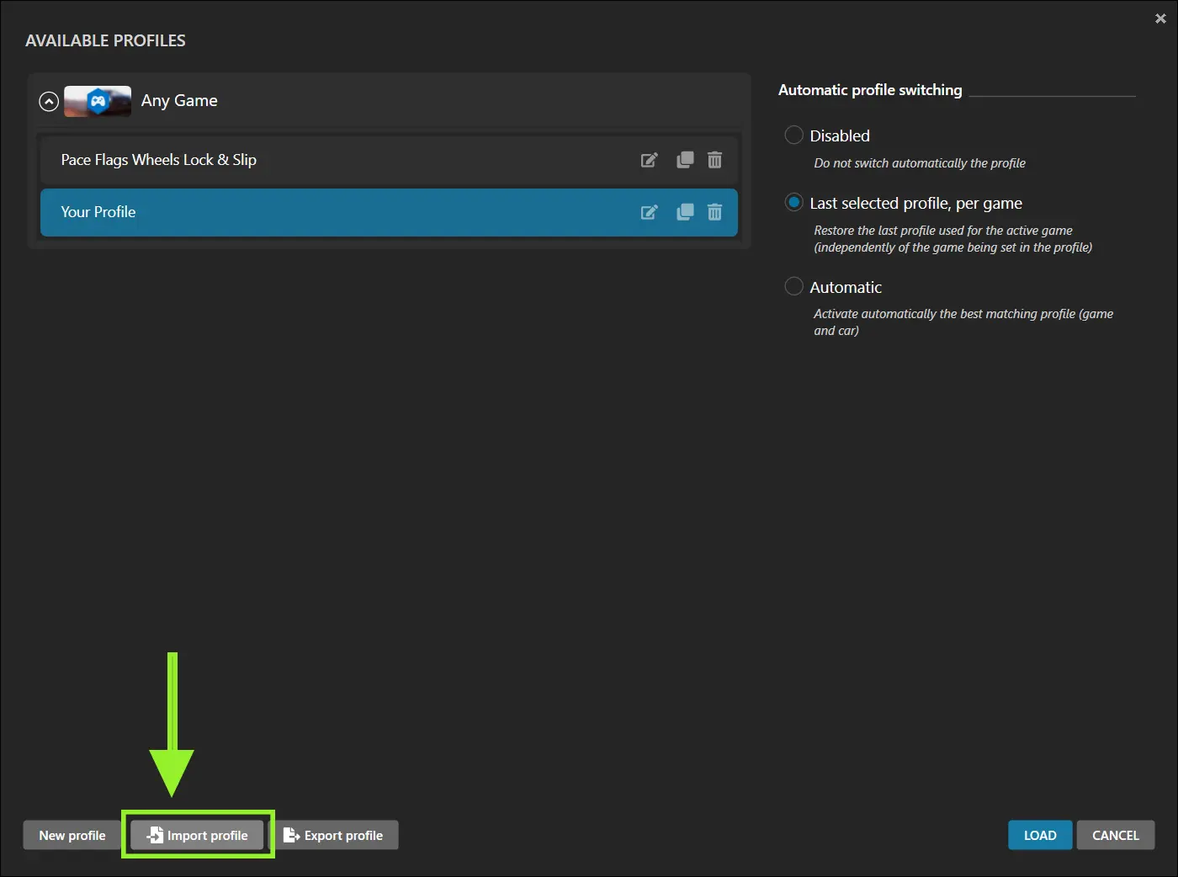Click the import icon inside Import profile
The width and height of the screenshot is (1178, 877).
pyautogui.click(x=155, y=835)
